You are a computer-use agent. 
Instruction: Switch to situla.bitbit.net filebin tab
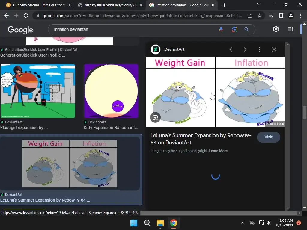(x=110, y=5)
